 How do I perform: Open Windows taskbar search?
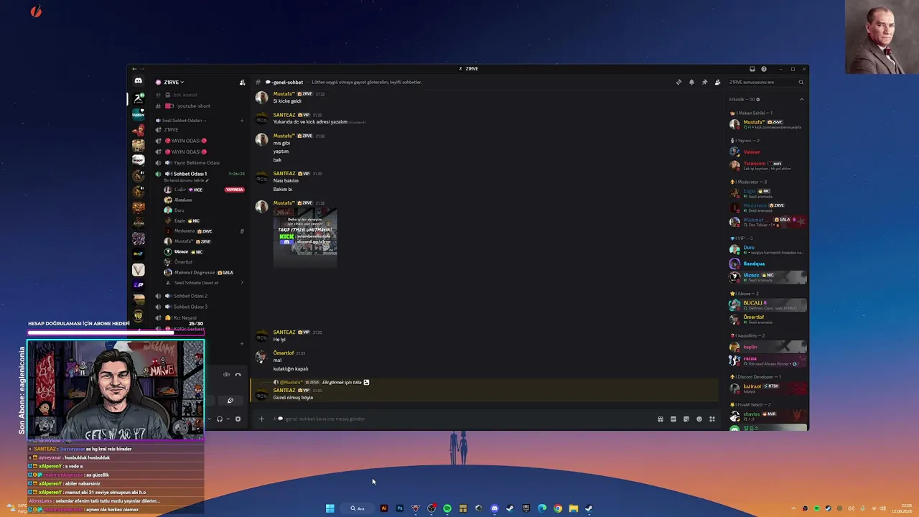click(357, 508)
